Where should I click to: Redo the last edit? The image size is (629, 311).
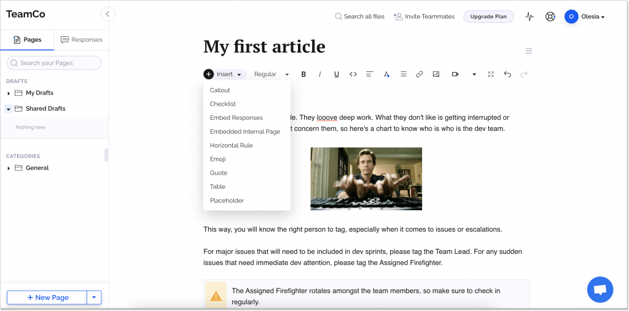[x=523, y=74]
